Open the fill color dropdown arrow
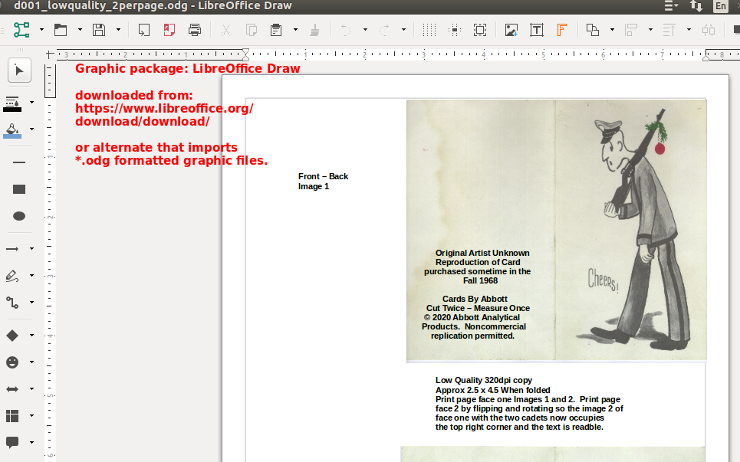This screenshot has height=462, width=740. (x=31, y=129)
